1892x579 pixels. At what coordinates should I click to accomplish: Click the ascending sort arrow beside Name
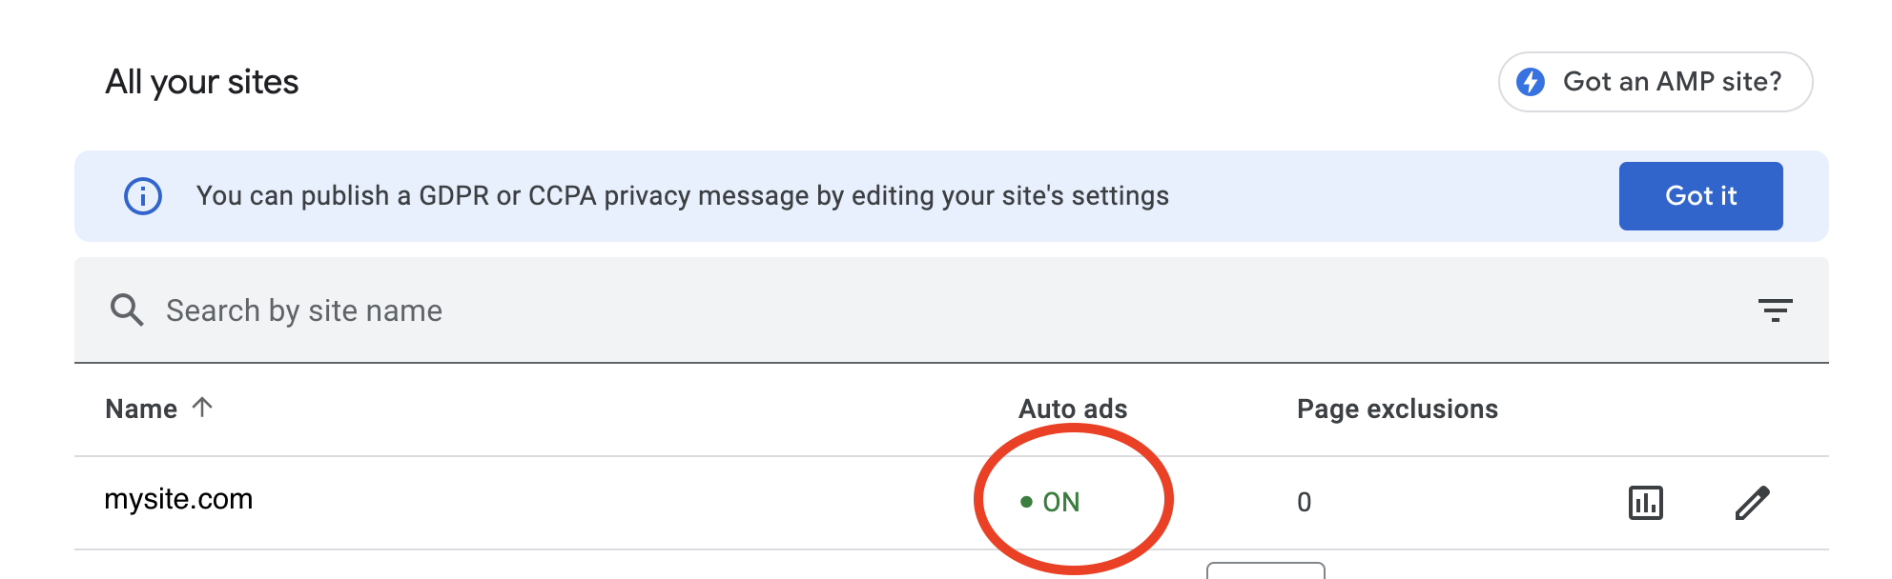(202, 407)
